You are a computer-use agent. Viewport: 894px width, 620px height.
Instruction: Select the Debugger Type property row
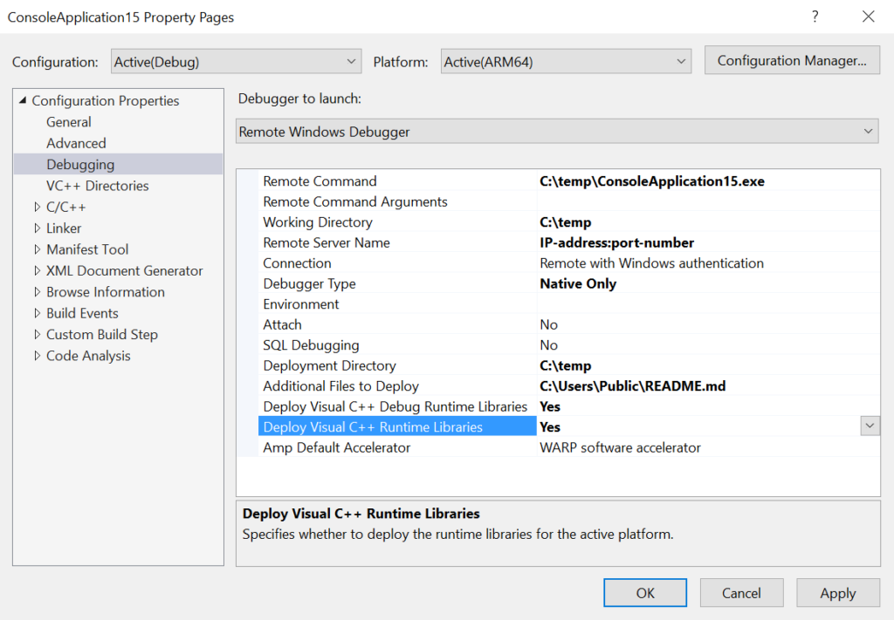pos(309,283)
